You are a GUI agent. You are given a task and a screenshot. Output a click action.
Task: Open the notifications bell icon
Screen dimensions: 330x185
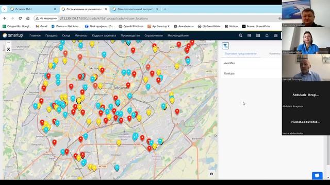click(x=267, y=35)
